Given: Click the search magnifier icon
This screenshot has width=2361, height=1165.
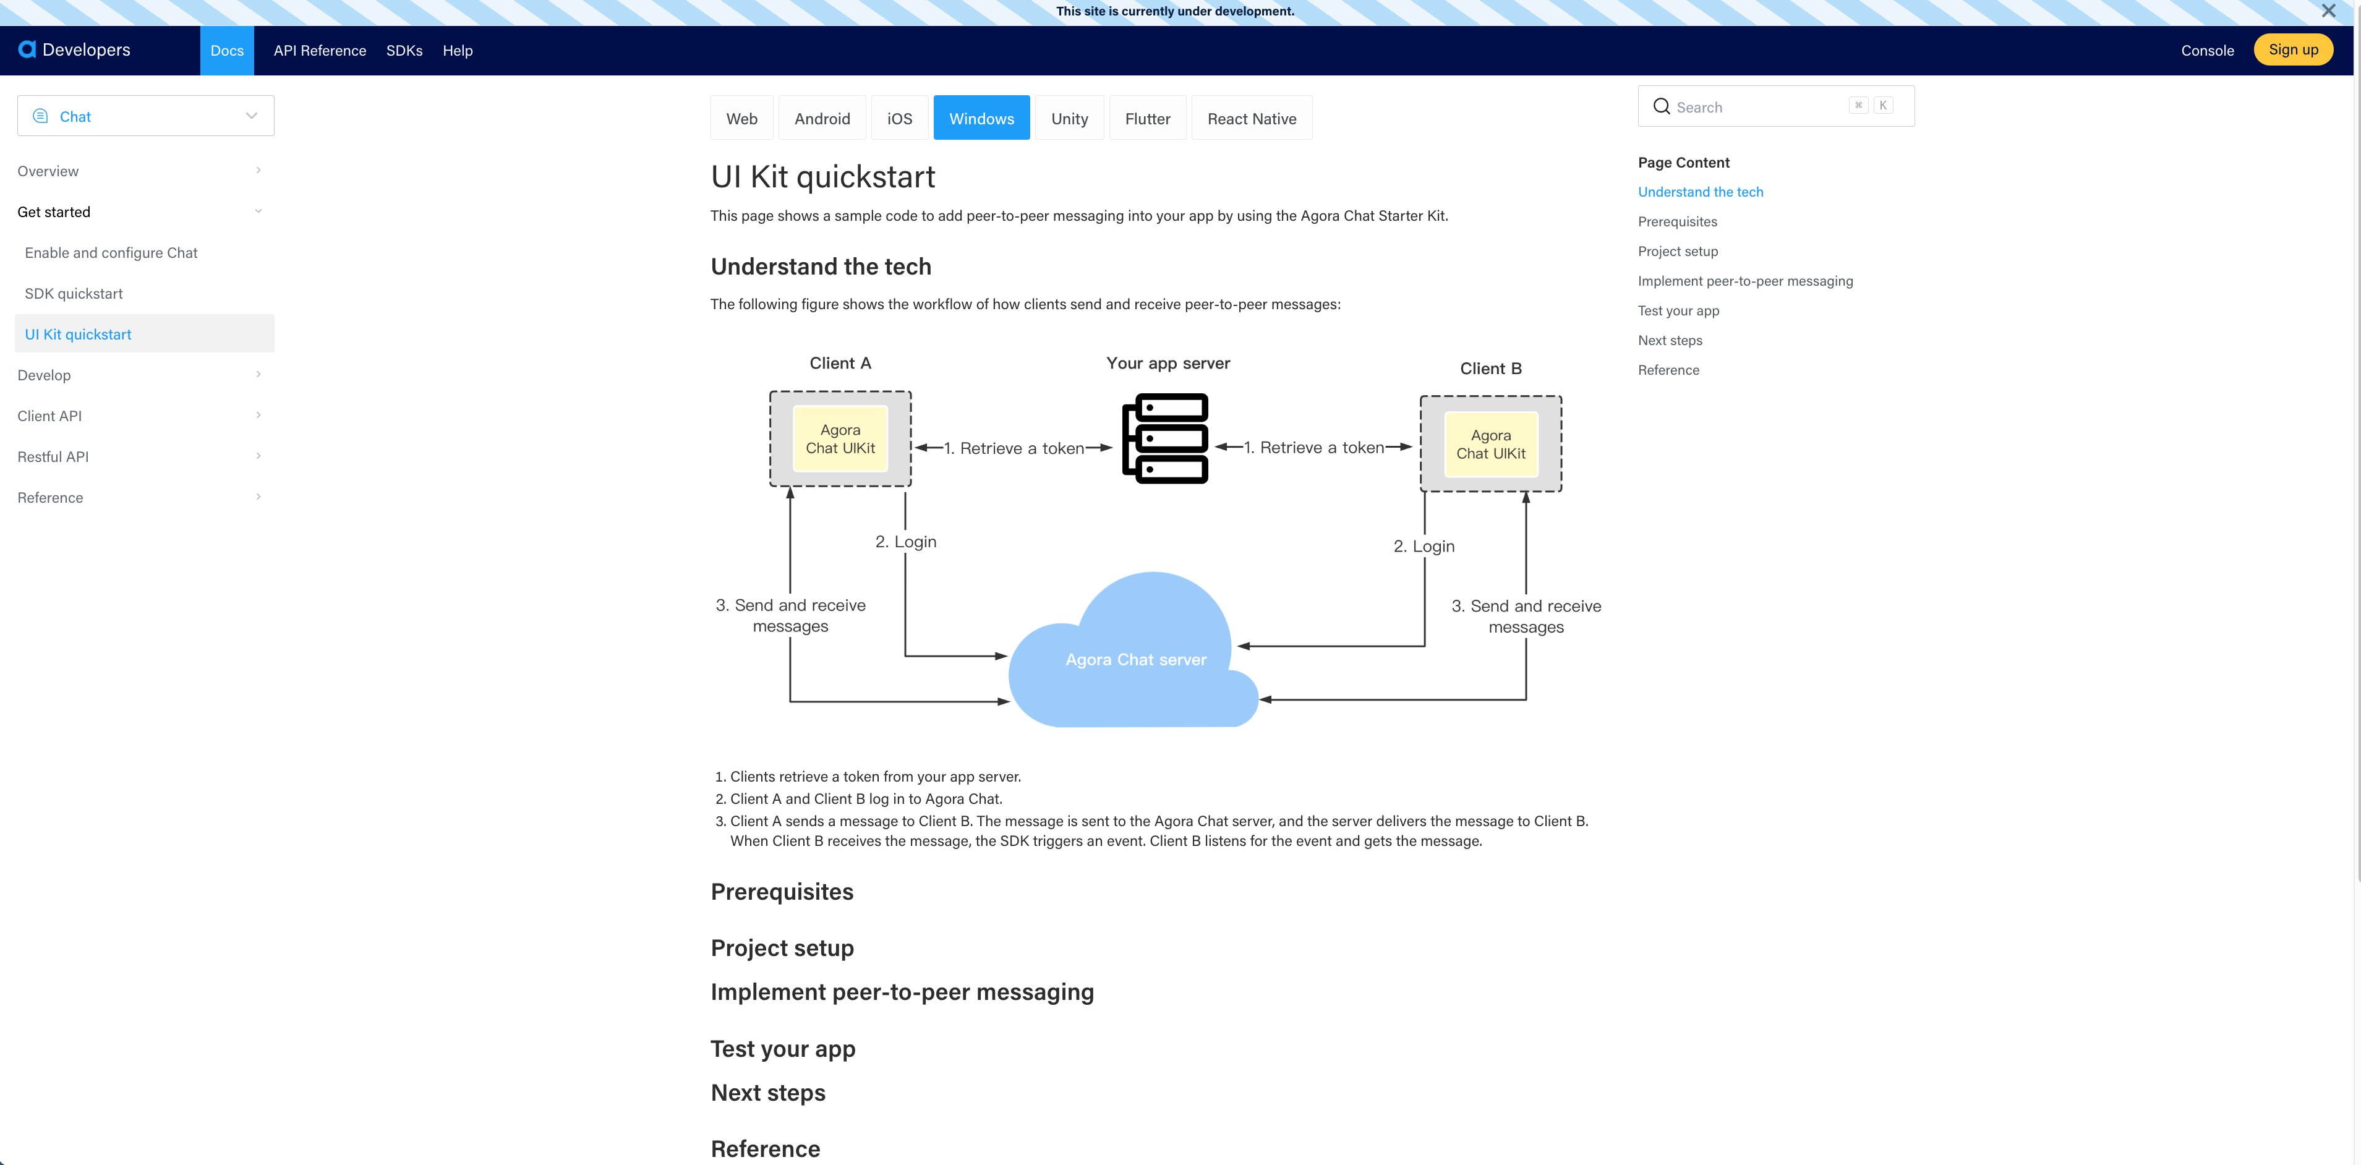Looking at the screenshot, I should pos(1662,106).
